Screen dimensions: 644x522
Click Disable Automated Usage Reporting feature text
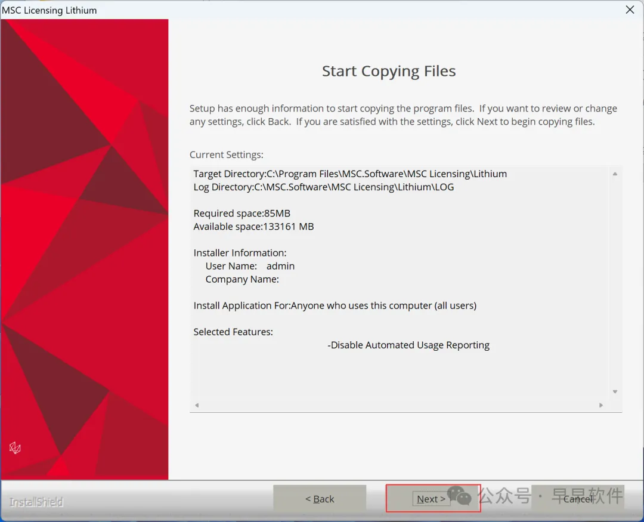pyautogui.click(x=408, y=345)
